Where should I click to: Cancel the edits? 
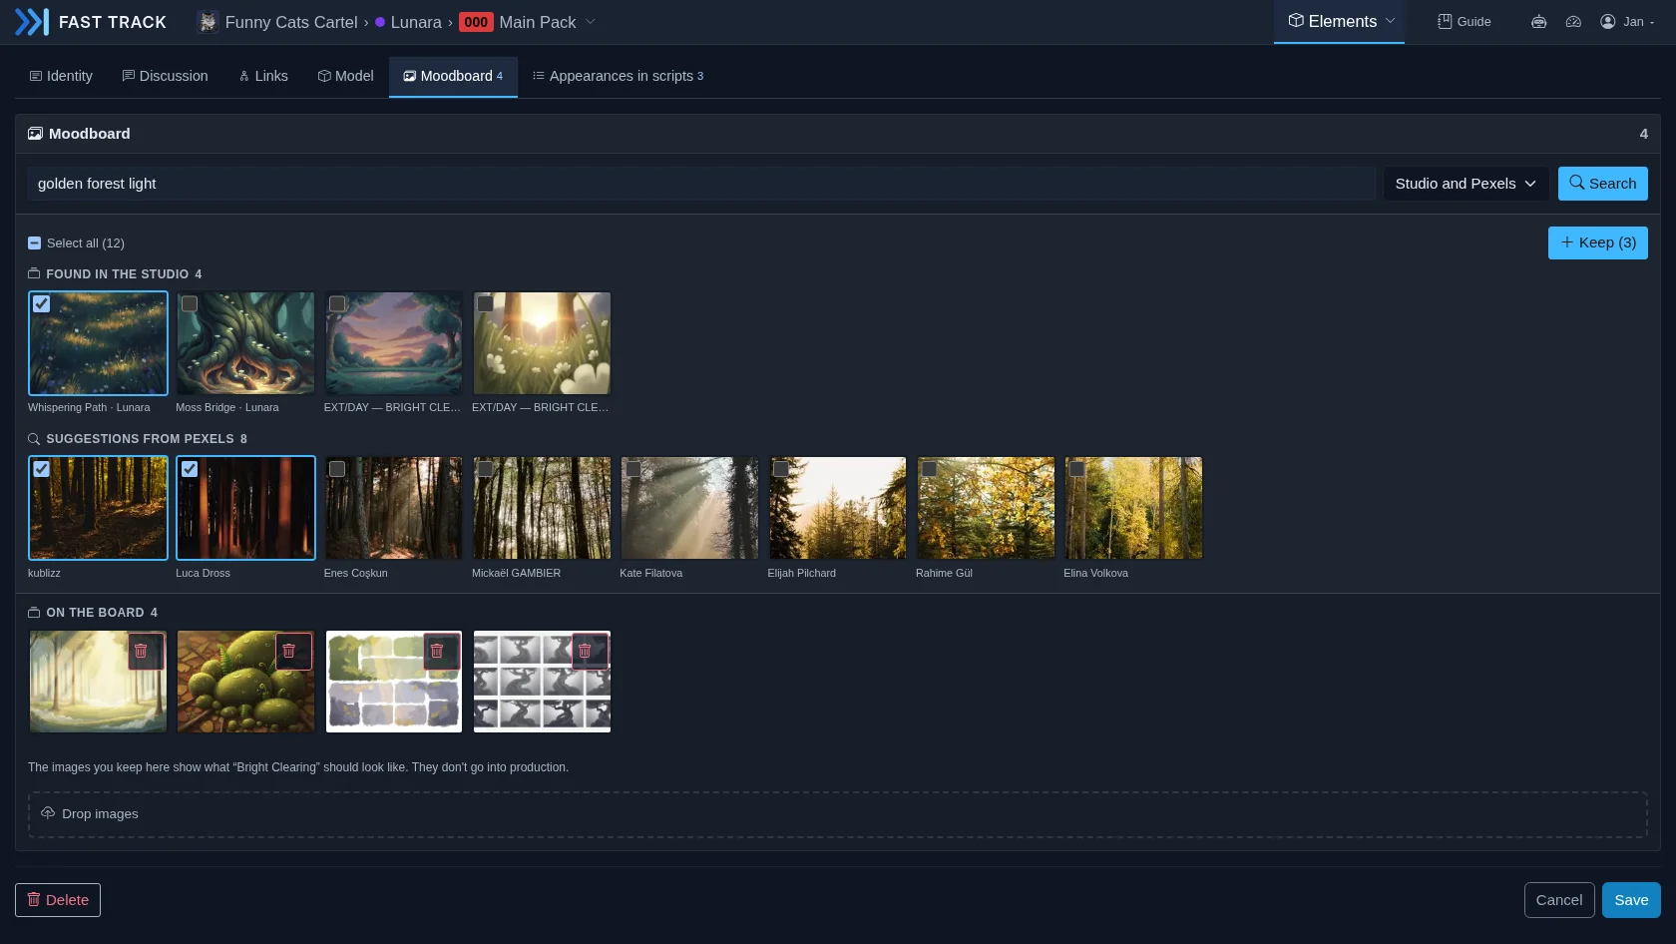coord(1559,900)
